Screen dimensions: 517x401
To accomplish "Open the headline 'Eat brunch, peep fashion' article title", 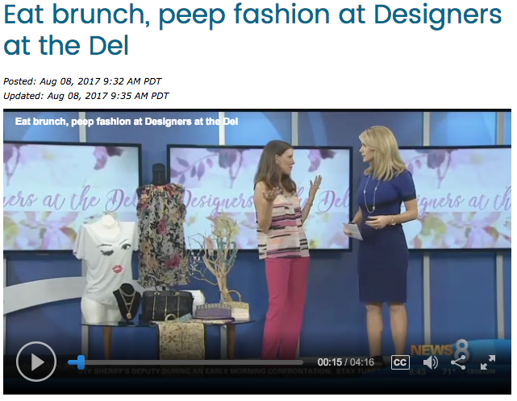I will (252, 30).
